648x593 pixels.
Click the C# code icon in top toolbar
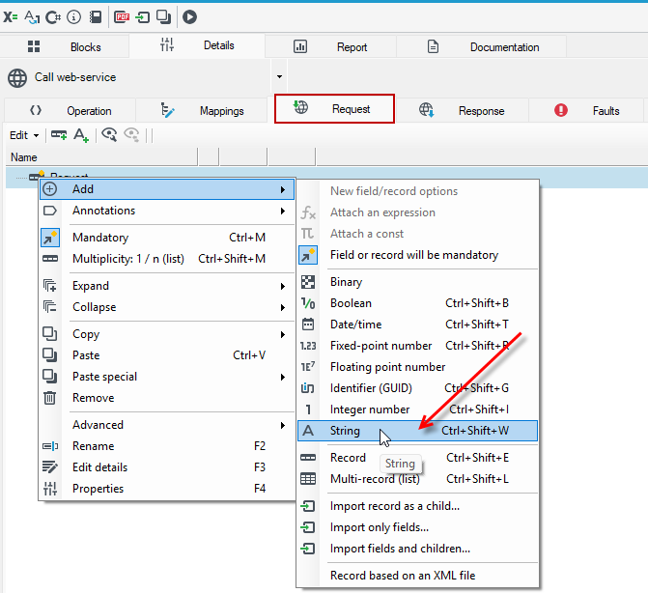[x=53, y=17]
